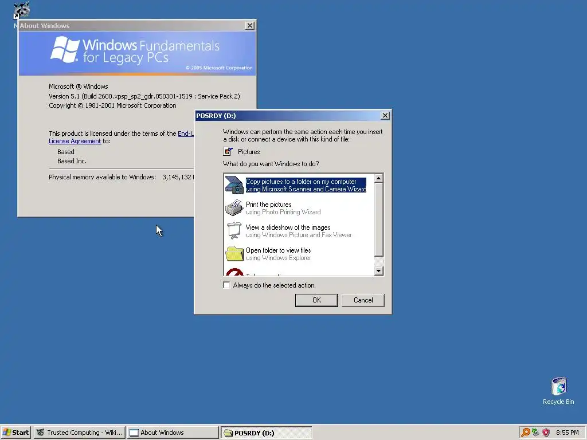587x440 pixels.
Task: Open the Start menu
Action: pyautogui.click(x=15, y=433)
